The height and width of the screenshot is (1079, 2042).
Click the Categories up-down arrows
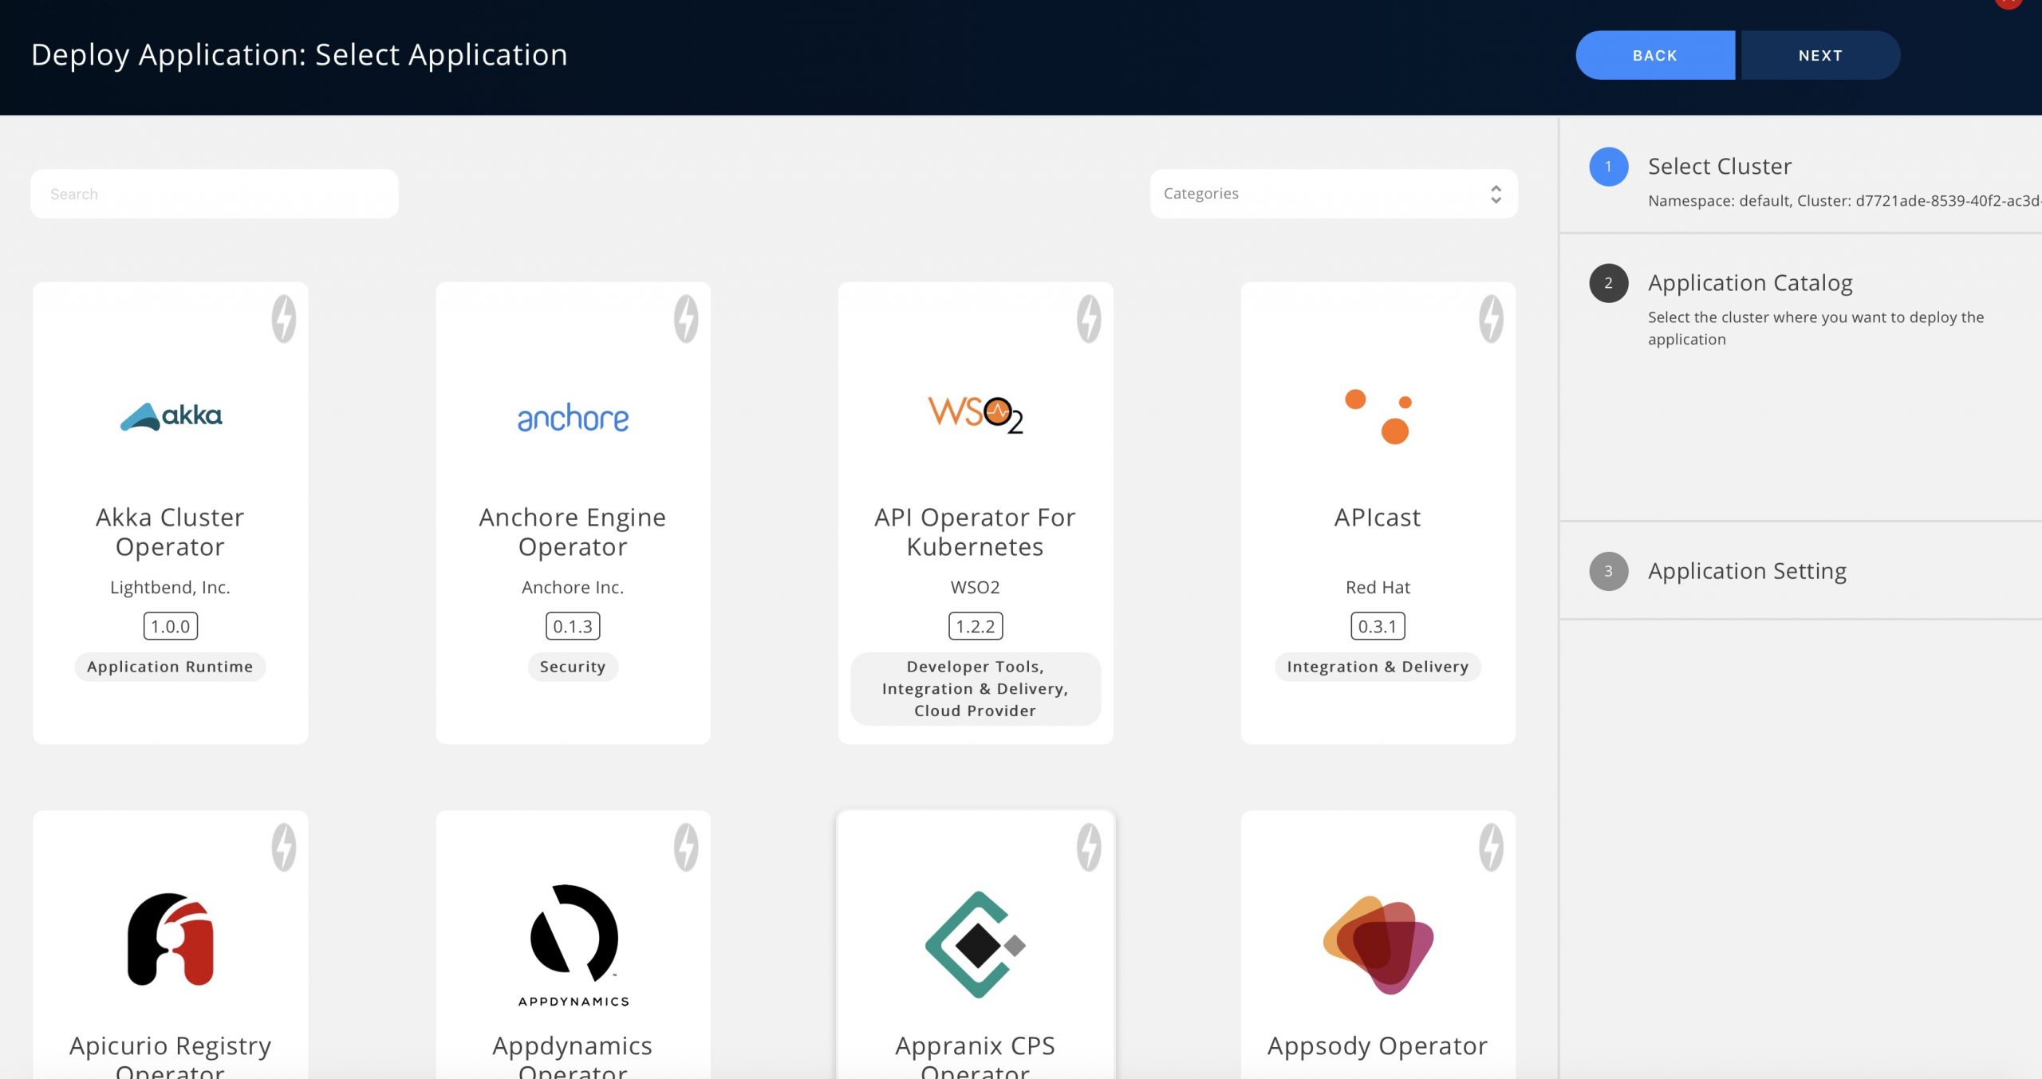click(x=1496, y=194)
